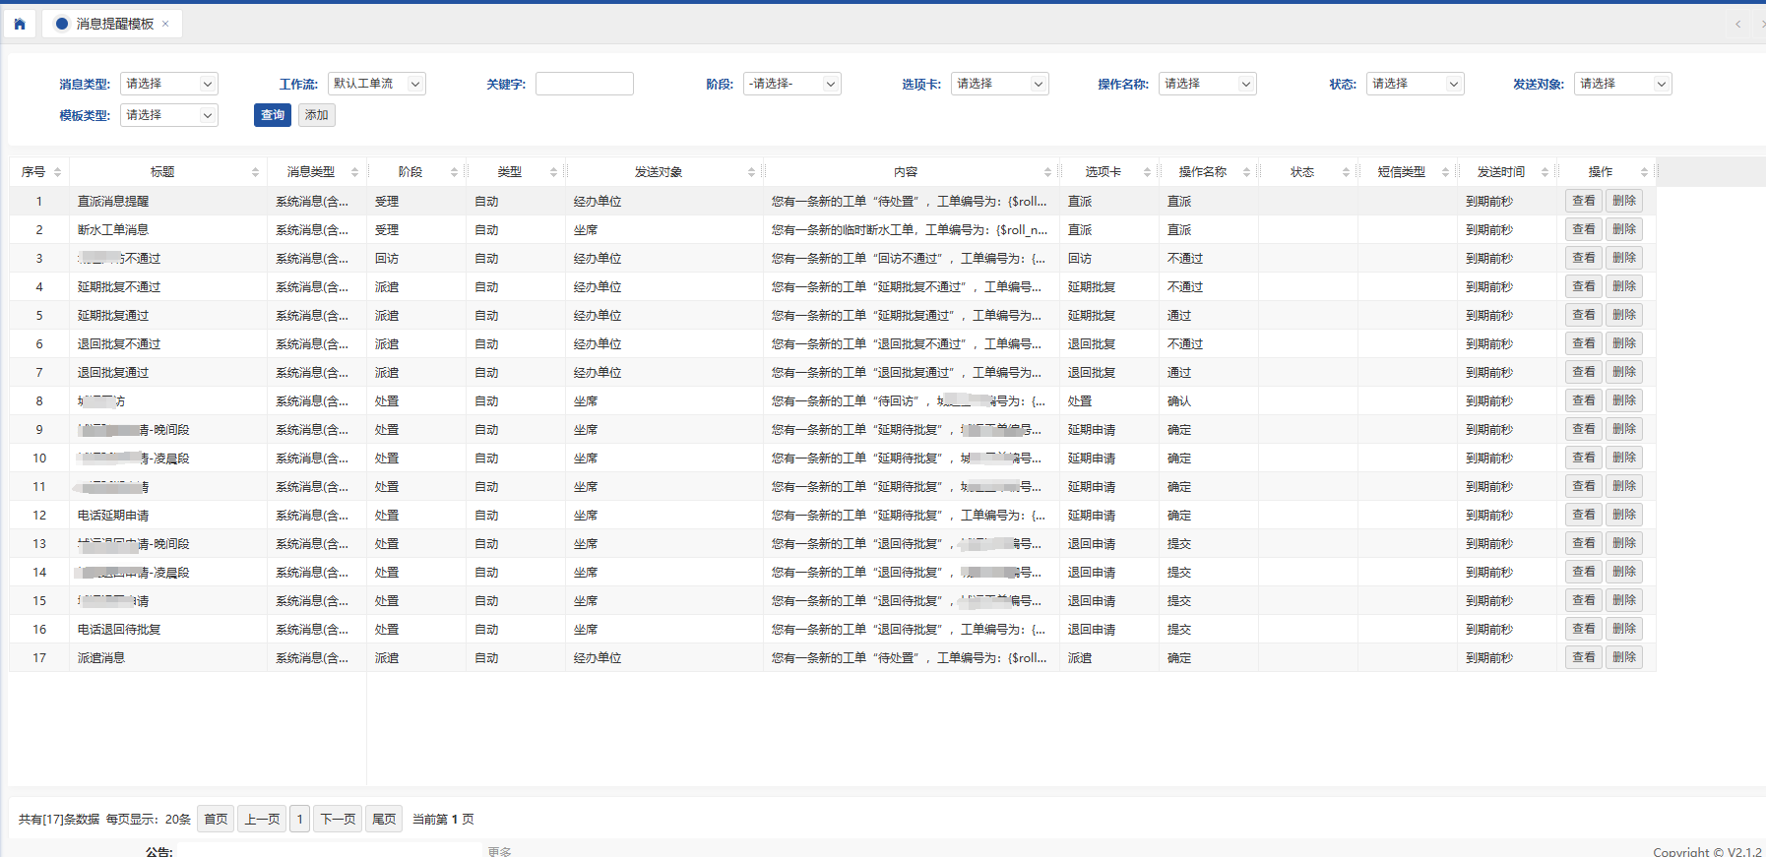Image resolution: width=1766 pixels, height=857 pixels.
Task: View row 2 断水工单消息
Action: point(1583,229)
